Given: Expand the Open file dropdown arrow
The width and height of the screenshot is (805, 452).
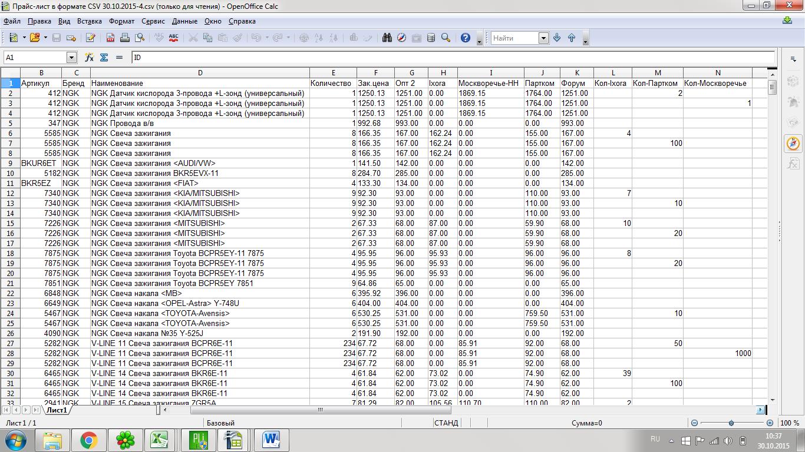Looking at the screenshot, I should (45, 38).
